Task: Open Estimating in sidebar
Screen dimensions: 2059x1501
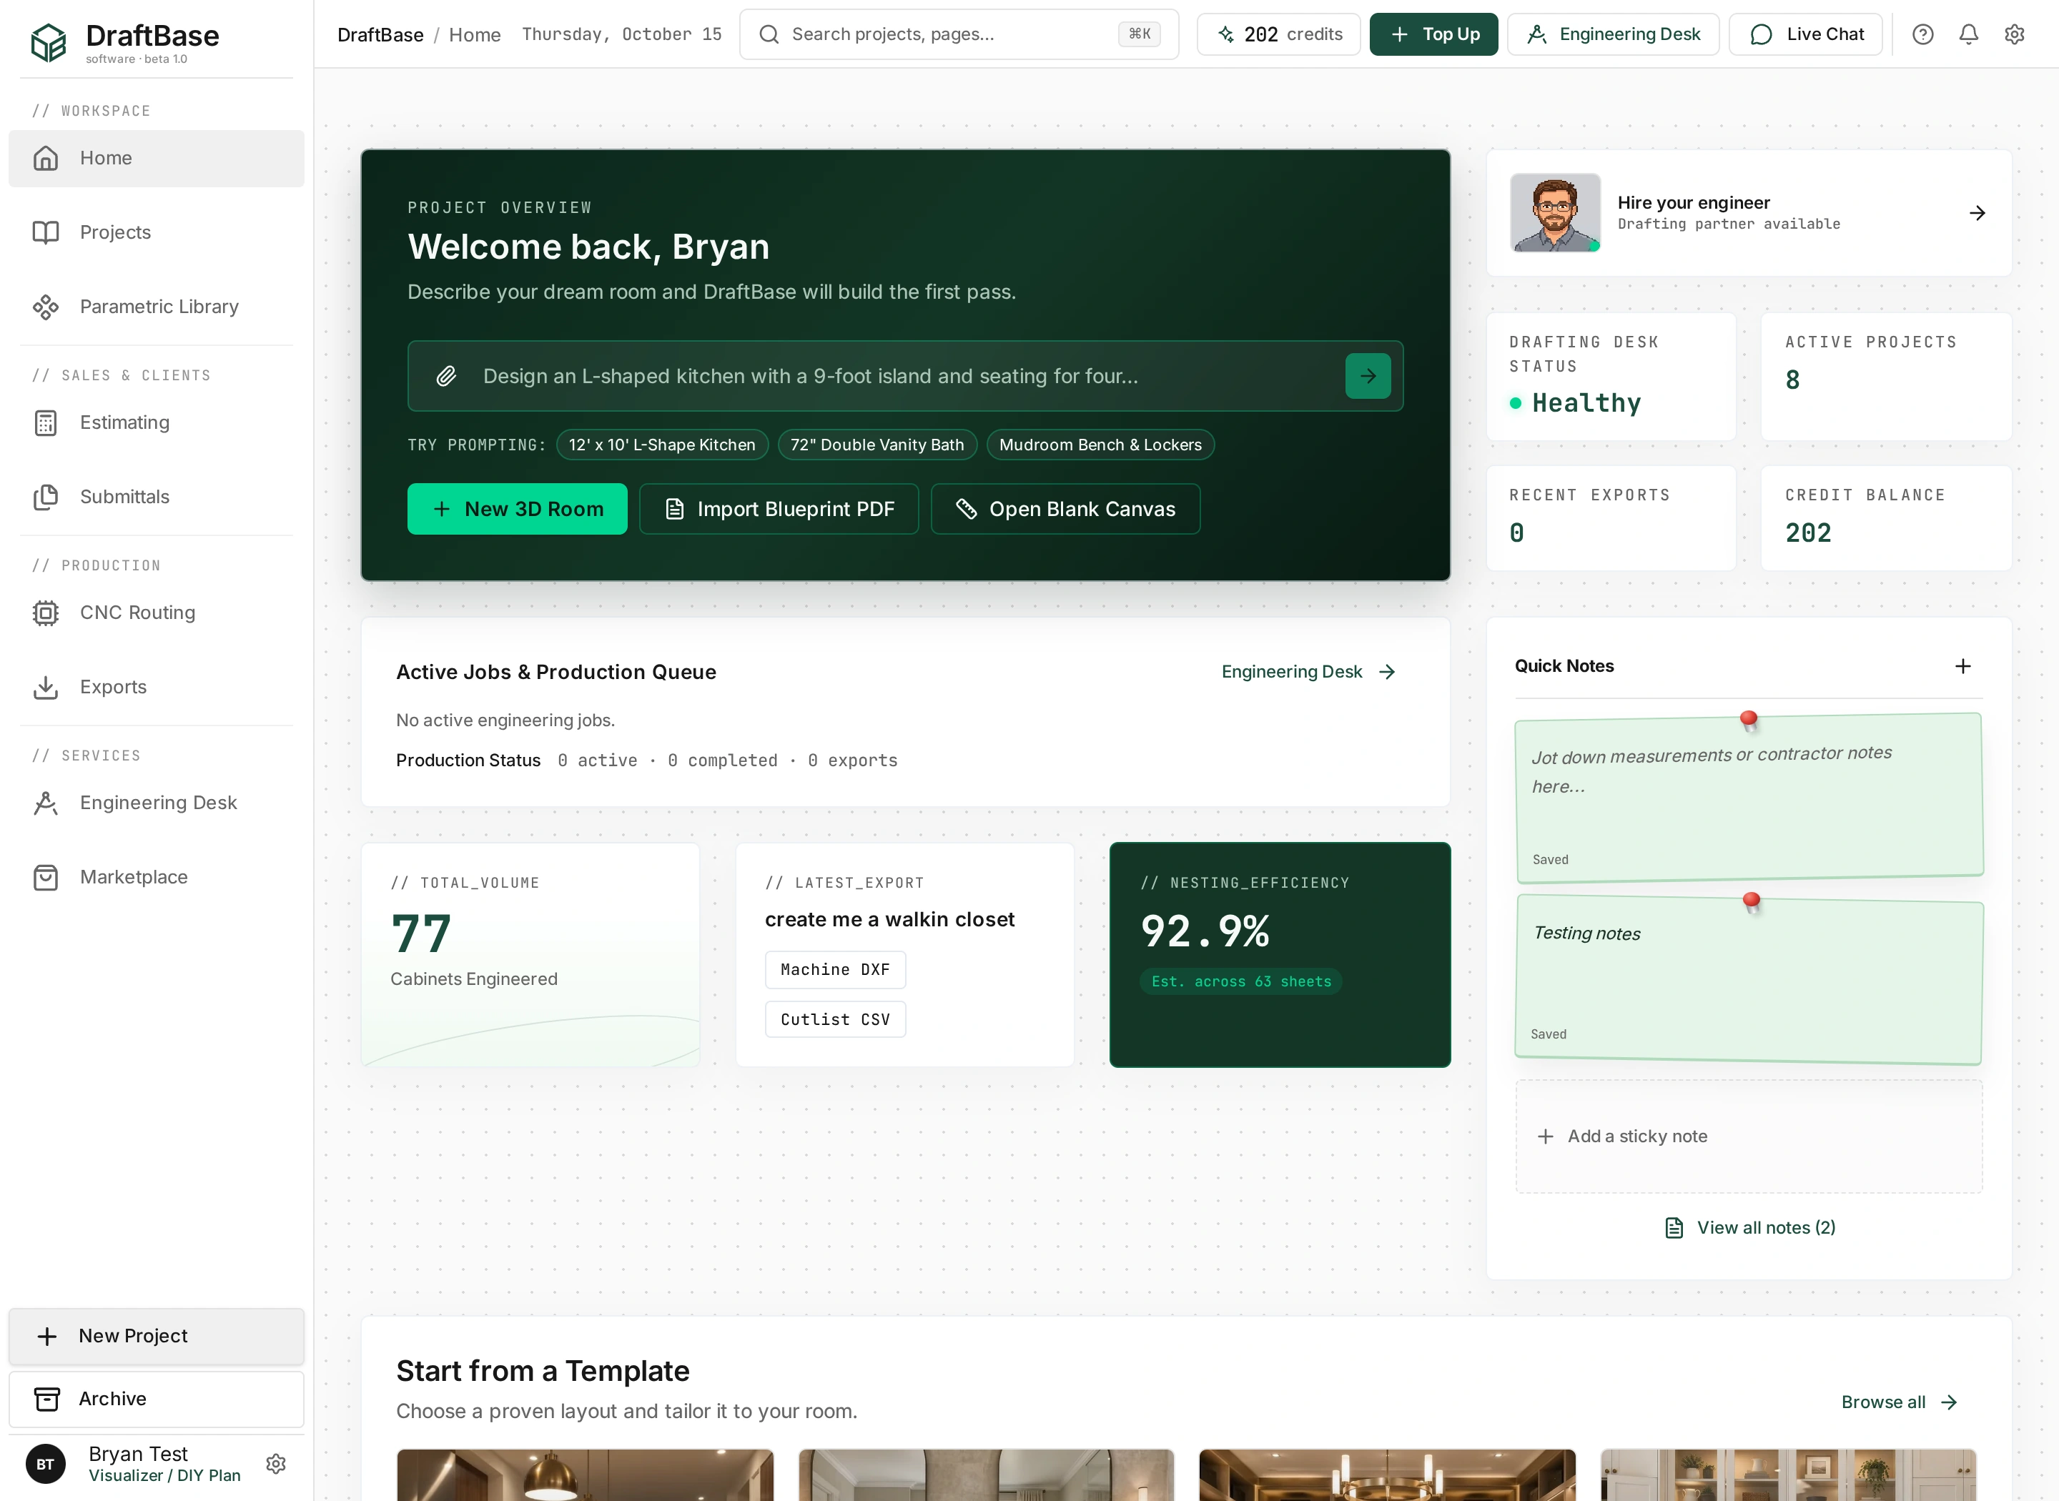Action: (x=157, y=422)
